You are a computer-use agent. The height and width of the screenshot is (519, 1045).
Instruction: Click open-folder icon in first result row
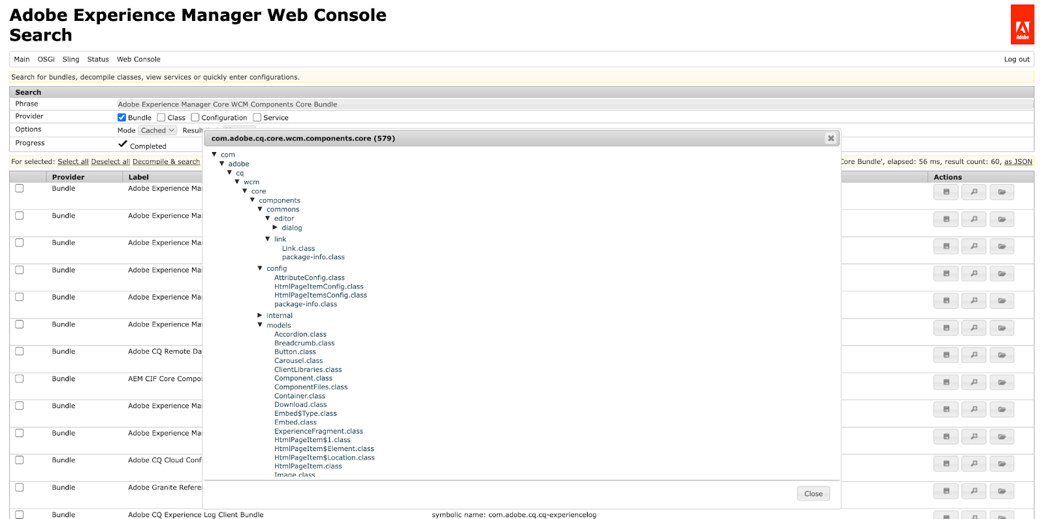[x=1002, y=192]
